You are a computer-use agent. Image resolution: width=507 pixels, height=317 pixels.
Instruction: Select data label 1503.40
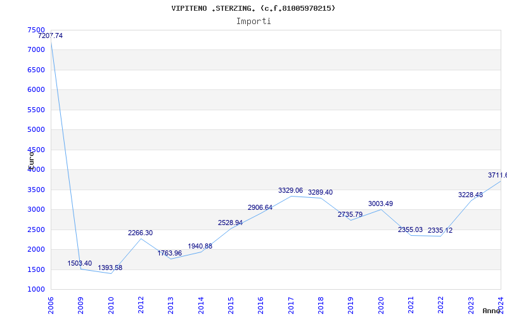(80, 263)
